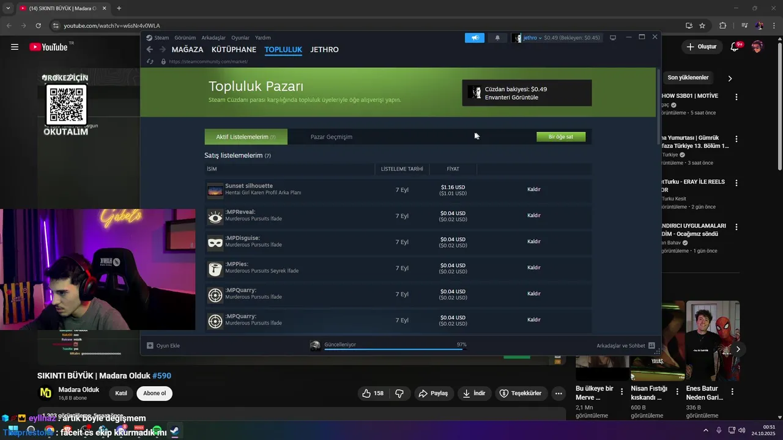Open YouTube account avatar menu
Screen dimensions: 783x440
coord(757,46)
